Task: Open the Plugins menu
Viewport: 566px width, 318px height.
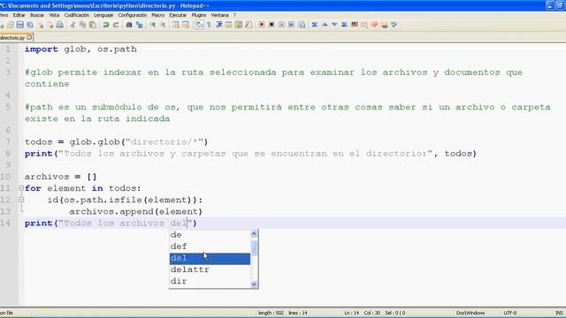Action: (198, 15)
